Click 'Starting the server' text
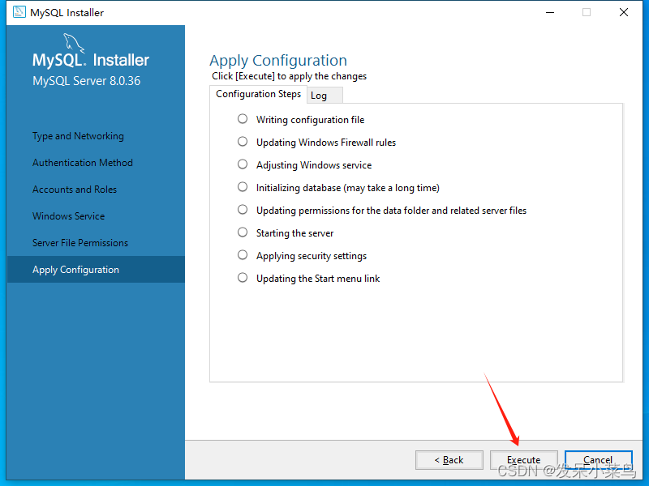649x486 pixels. coord(294,233)
